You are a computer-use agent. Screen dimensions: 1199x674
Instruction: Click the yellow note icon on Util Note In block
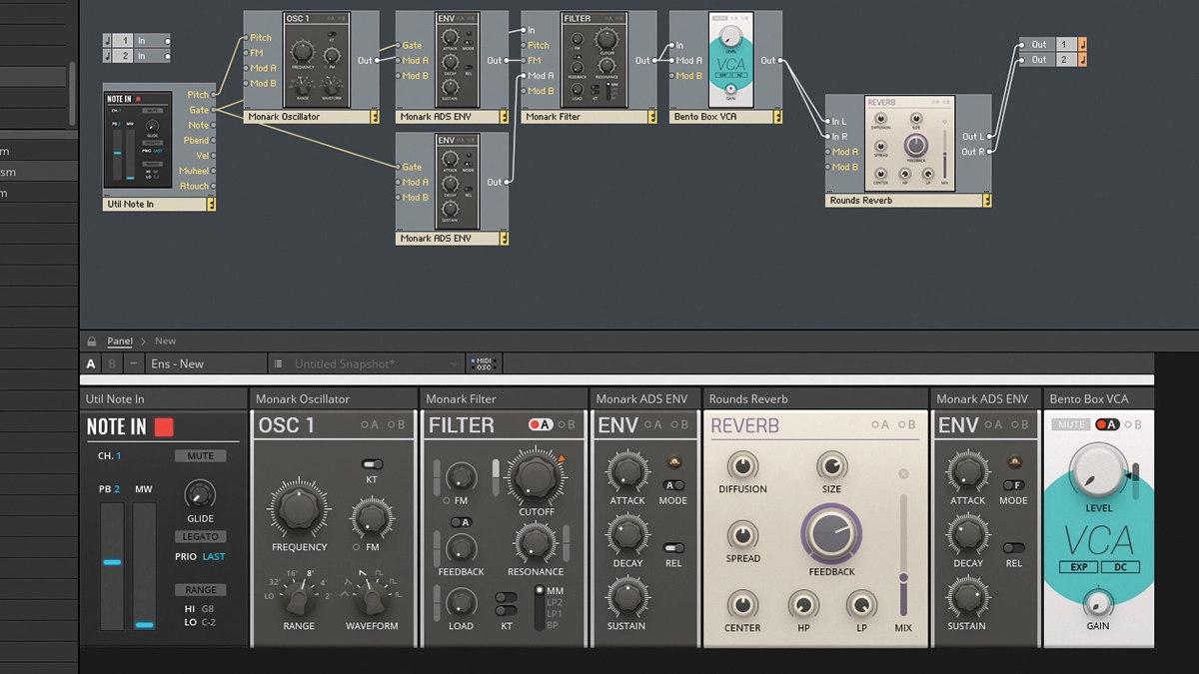coord(211,204)
